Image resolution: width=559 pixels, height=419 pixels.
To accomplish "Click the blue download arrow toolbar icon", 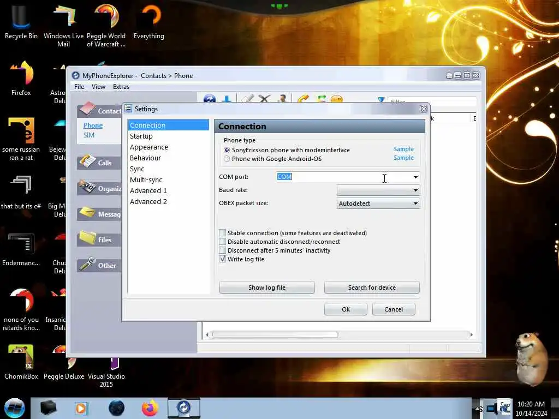I will coord(227,99).
